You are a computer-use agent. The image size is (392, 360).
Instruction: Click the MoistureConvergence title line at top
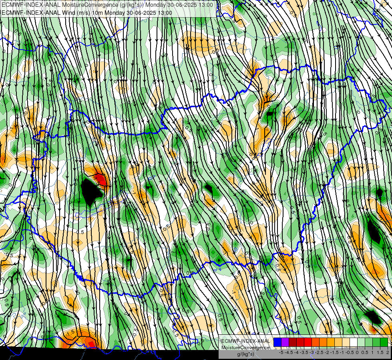[x=107, y=5]
